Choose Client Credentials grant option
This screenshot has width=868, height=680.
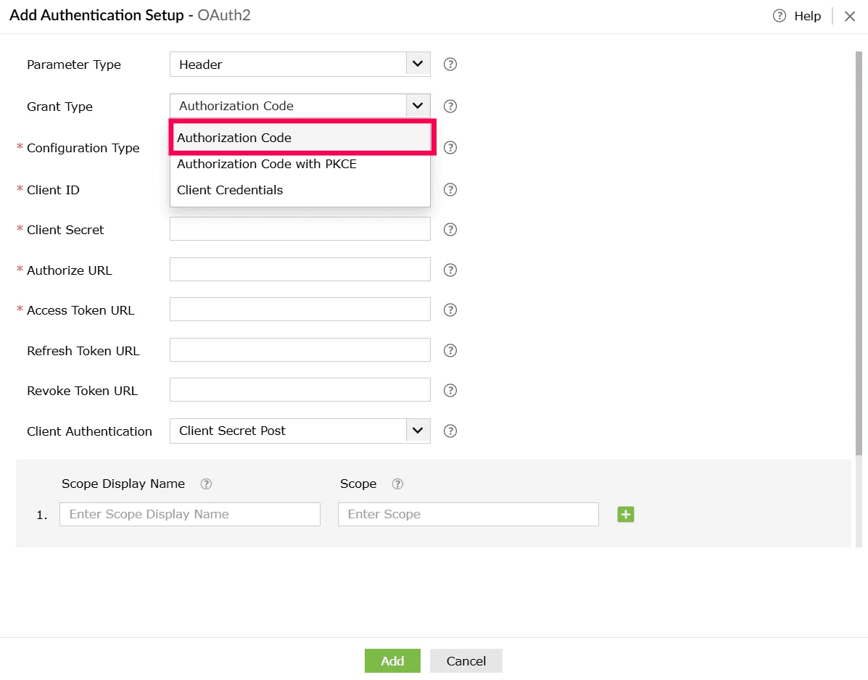coord(300,191)
